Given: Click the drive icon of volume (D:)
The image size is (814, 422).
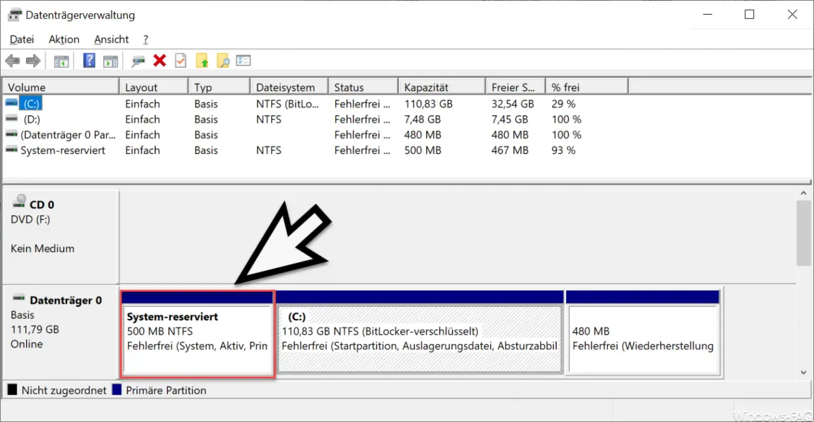Looking at the screenshot, I should click(11, 119).
